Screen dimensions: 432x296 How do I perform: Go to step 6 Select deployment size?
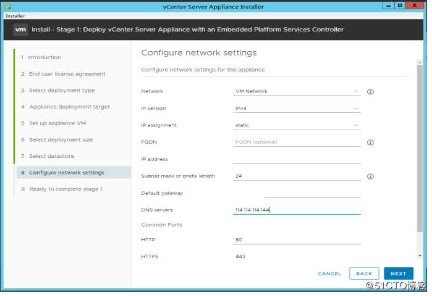tap(57, 139)
